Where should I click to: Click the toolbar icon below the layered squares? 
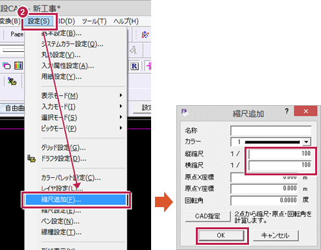coord(12,81)
